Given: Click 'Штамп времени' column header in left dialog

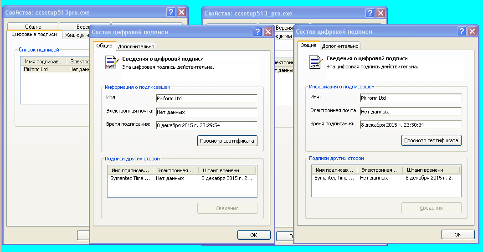Looking at the screenshot, I should (x=227, y=170).
